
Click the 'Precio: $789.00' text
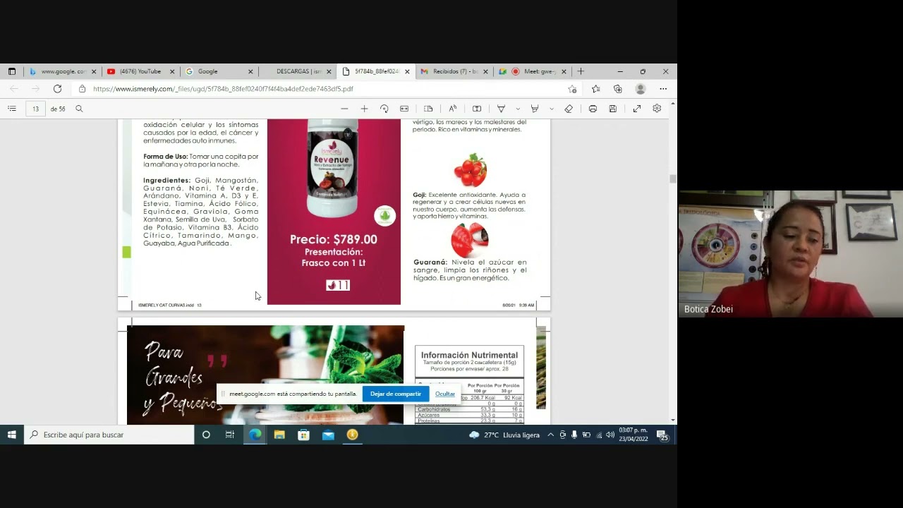pyautogui.click(x=333, y=239)
